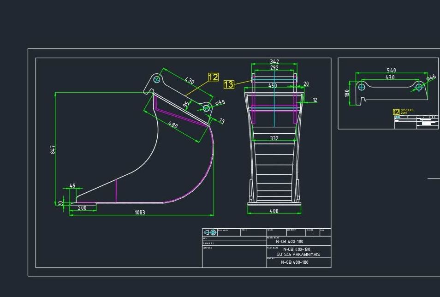The height and width of the screenshot is (297, 440).
Task: Pick the 200 dimension near the bucket tip
Action: pos(82,208)
